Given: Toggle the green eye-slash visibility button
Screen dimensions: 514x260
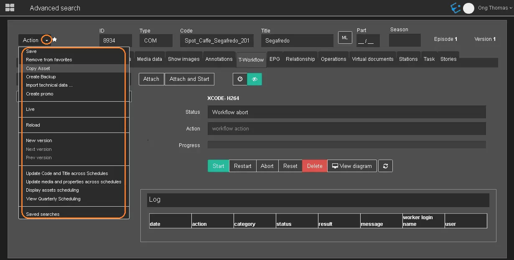Looking at the screenshot, I should coord(254,79).
